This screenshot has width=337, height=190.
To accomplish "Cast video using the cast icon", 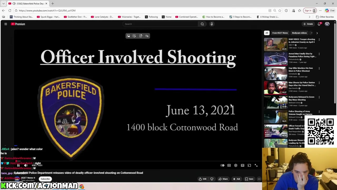I will 249,165.
